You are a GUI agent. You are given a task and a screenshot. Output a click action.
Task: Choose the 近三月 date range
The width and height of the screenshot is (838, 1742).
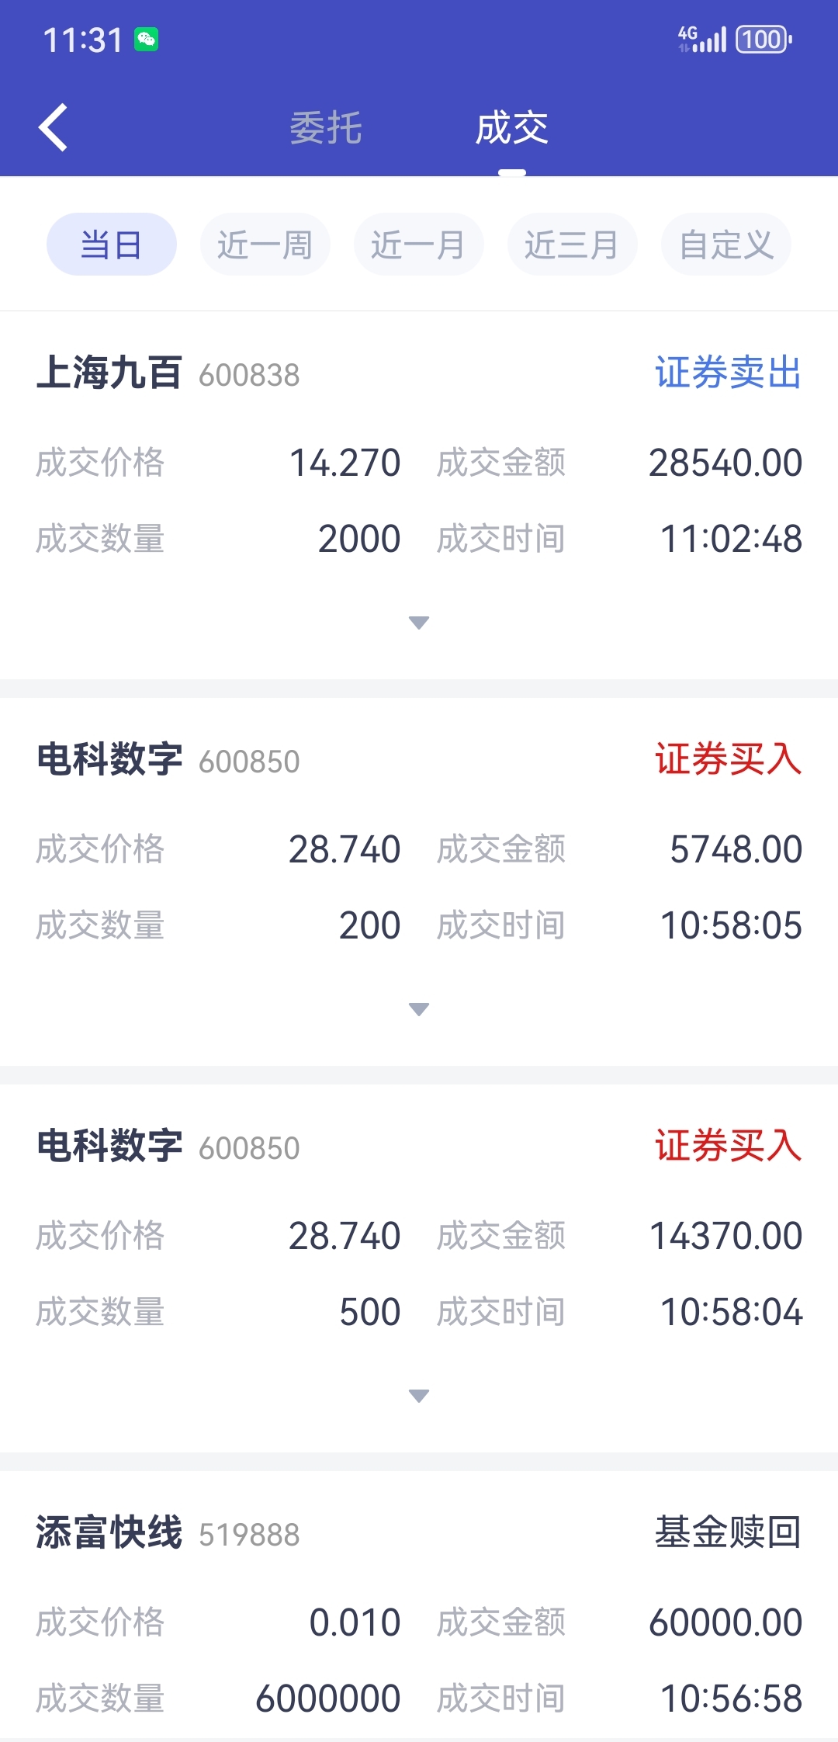click(572, 245)
